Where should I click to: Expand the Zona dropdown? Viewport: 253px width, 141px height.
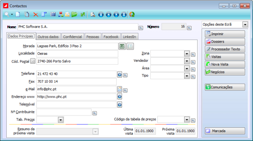click(187, 54)
